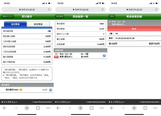161x116 pixels.
Task: Tap share icon in middle phone address bar
Action: pyautogui.click(x=103, y=9)
